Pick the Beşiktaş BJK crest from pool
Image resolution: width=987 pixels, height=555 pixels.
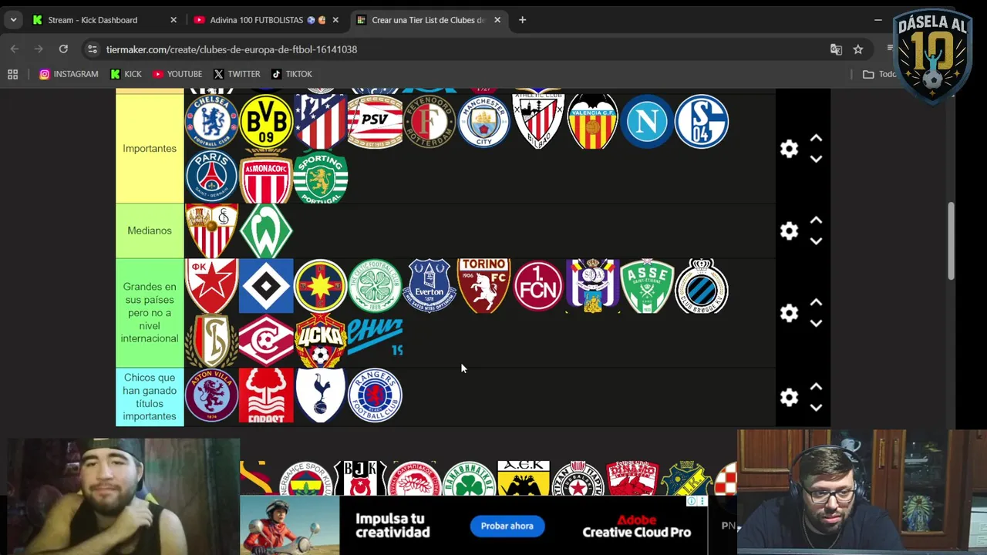pos(360,478)
